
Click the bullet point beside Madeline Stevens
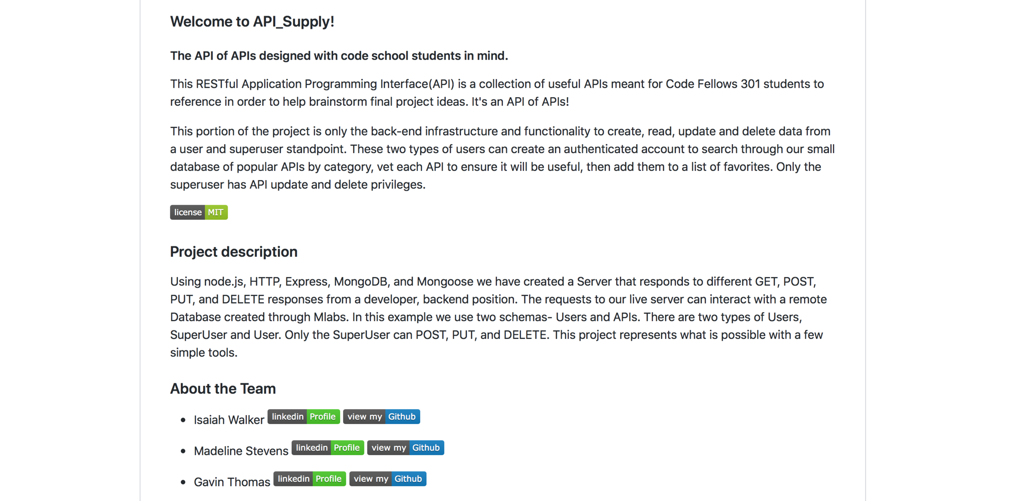(183, 451)
